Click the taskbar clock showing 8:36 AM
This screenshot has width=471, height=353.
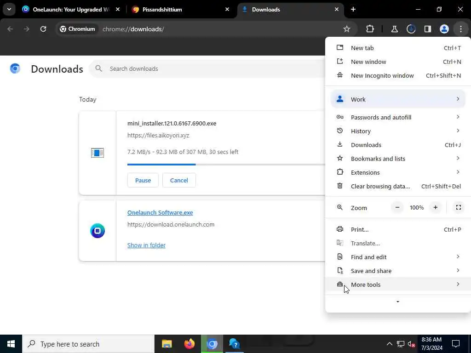(431, 344)
